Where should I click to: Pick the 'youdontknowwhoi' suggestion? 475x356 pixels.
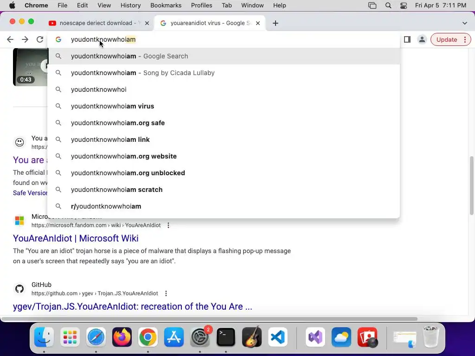click(224, 89)
